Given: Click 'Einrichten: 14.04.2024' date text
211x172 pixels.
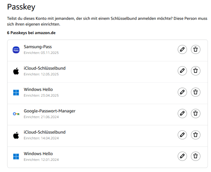Looking at the screenshot, I should click(41, 138).
